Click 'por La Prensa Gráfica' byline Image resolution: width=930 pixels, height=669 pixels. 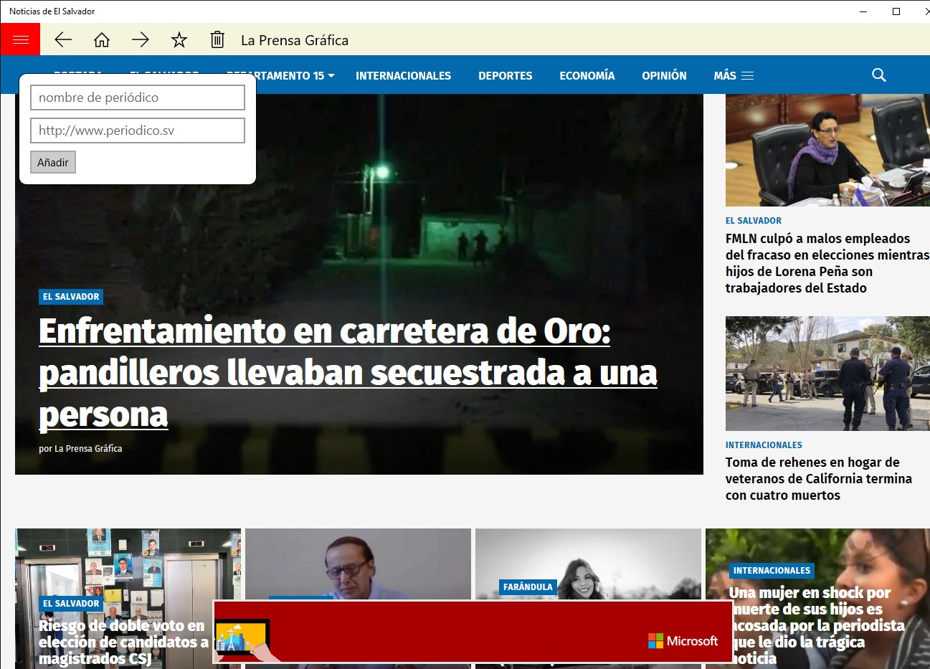coord(80,449)
